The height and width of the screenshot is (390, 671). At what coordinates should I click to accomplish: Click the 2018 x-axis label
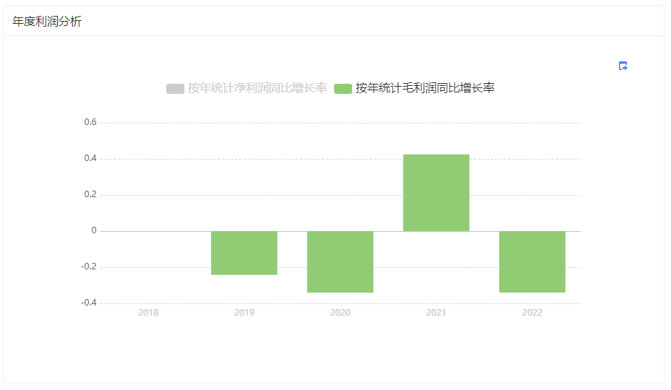click(148, 313)
